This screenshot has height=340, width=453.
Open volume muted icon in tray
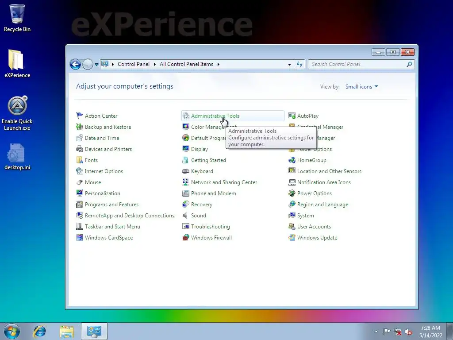point(408,332)
